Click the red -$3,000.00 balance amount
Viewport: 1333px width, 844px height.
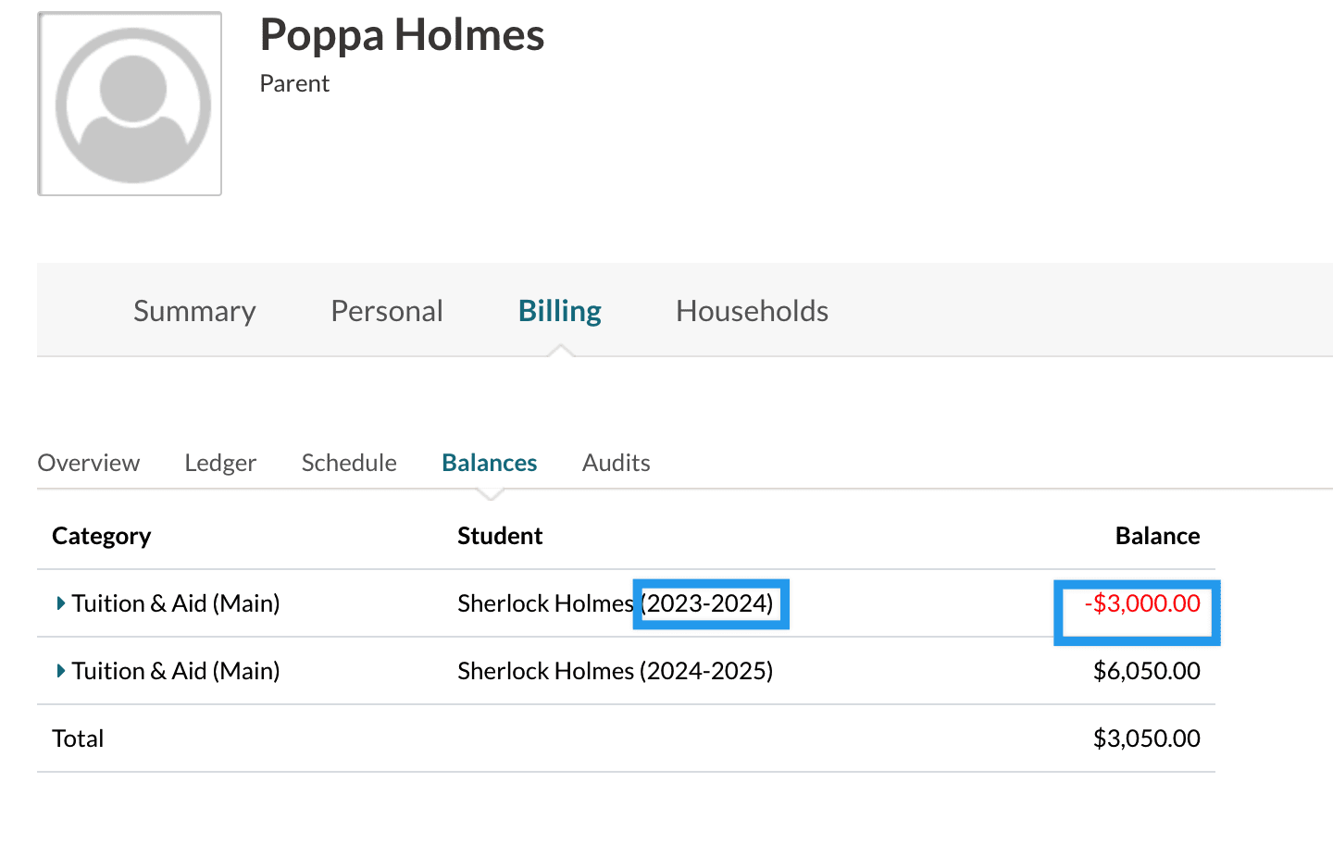pos(1142,603)
